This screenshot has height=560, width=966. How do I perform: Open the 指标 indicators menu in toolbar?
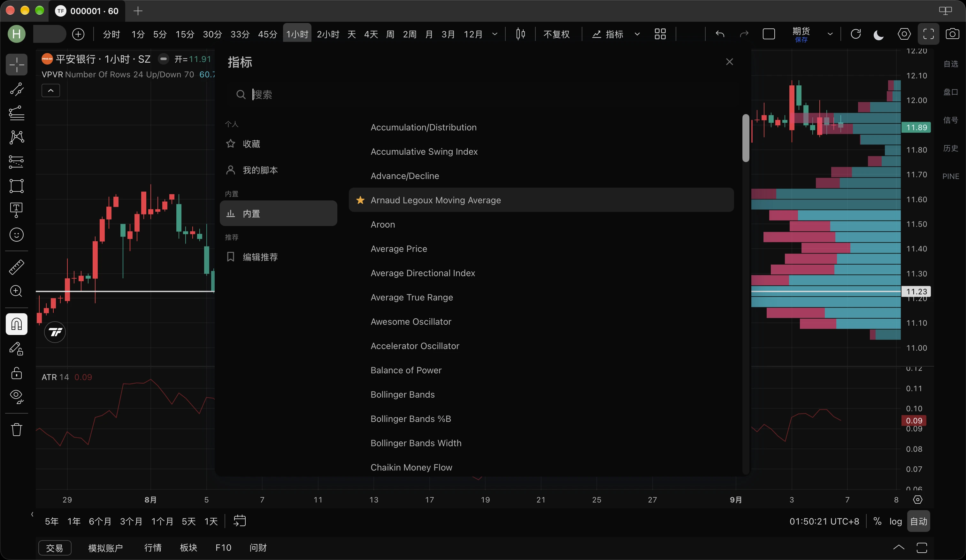608,34
